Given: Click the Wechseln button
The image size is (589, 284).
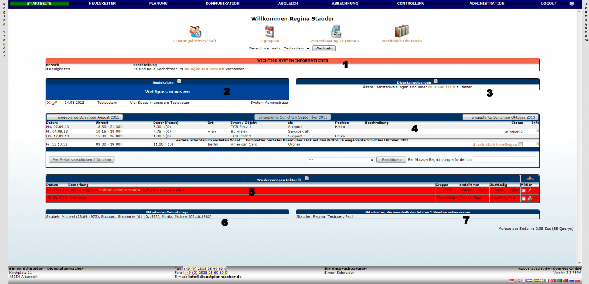Looking at the screenshot, I should tap(324, 48).
